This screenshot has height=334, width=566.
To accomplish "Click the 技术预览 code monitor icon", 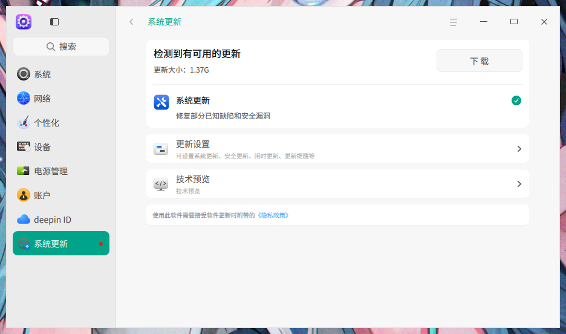I will point(161,184).
